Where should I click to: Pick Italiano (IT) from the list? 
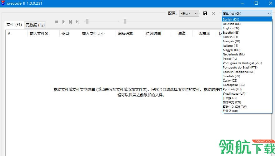click(x=247, y=45)
